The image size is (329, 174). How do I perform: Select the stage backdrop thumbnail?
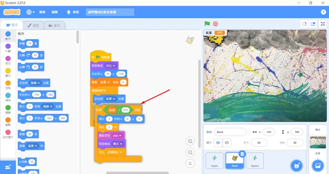pos(318,143)
